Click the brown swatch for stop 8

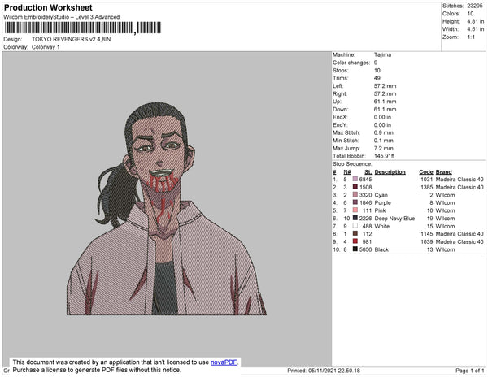pyautogui.click(x=355, y=233)
